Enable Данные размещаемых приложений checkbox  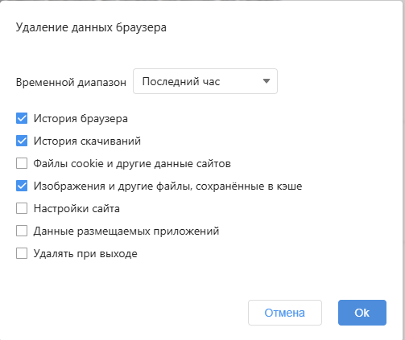pos(22,231)
